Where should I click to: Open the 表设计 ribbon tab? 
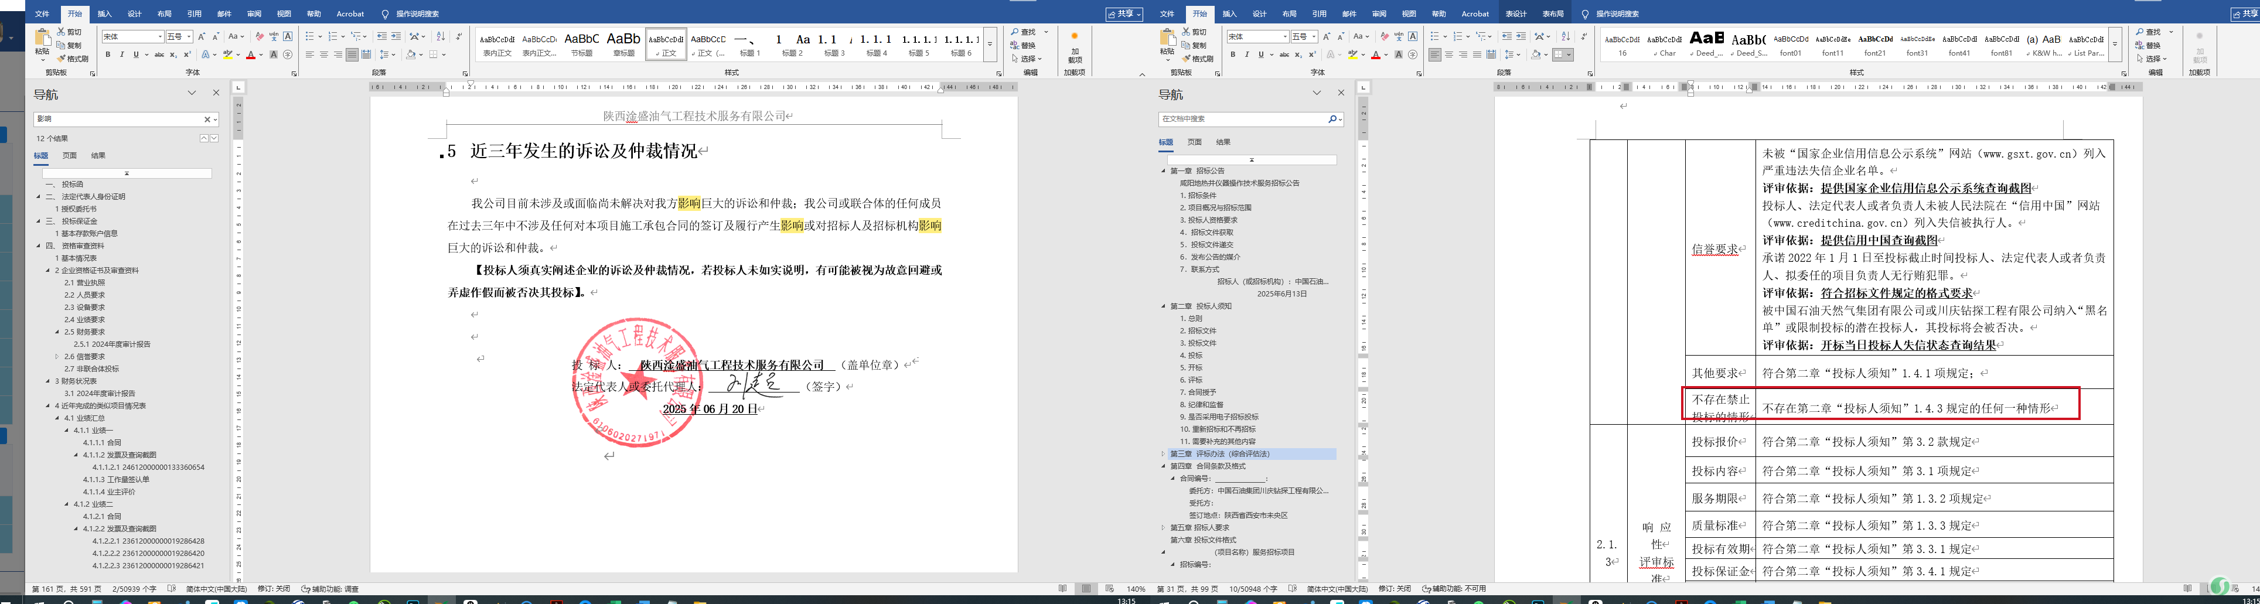(x=1516, y=14)
